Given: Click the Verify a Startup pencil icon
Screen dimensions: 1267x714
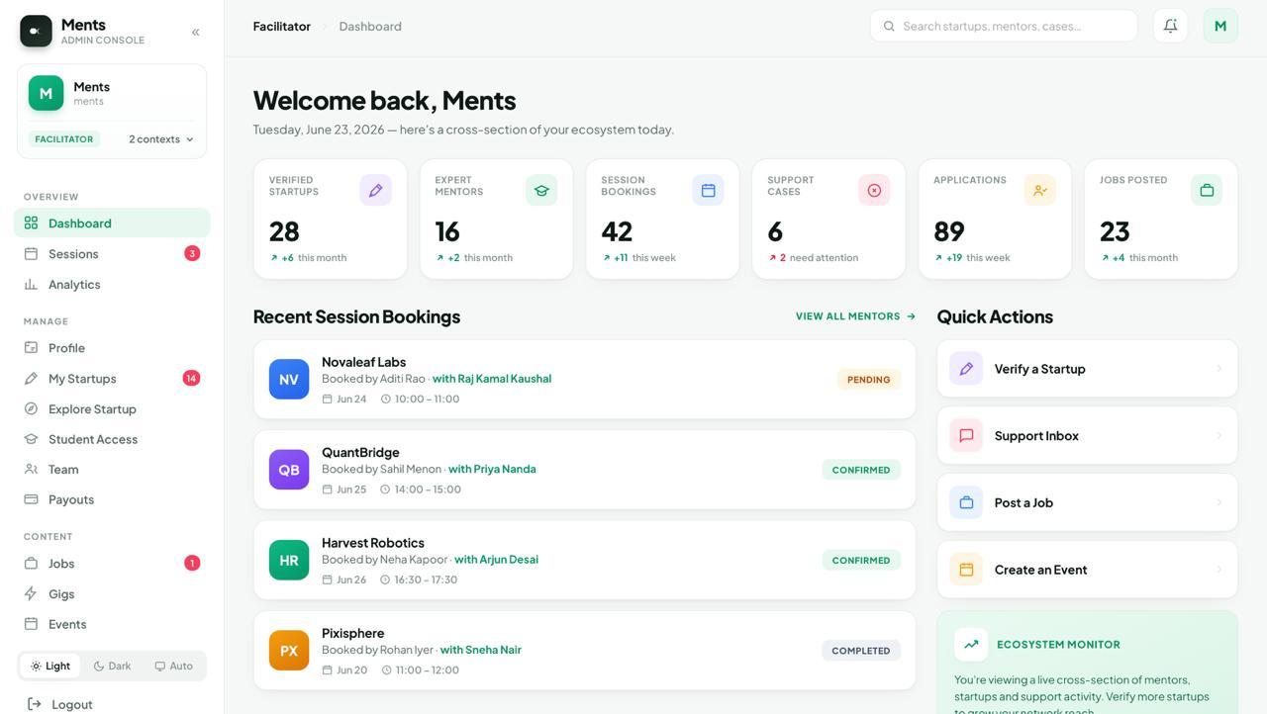Looking at the screenshot, I should click(x=966, y=369).
